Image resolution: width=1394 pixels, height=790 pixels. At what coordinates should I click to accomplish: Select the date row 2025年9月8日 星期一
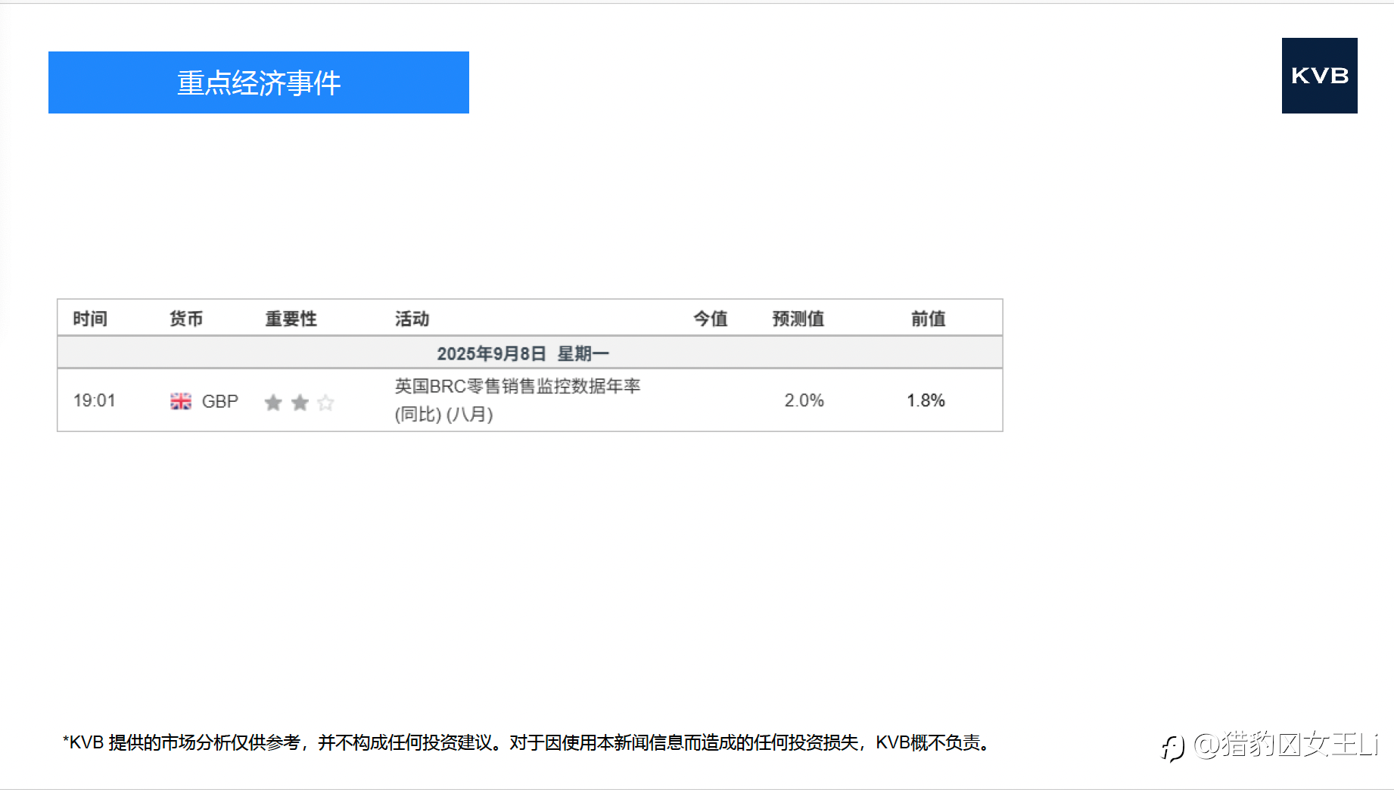530,353
